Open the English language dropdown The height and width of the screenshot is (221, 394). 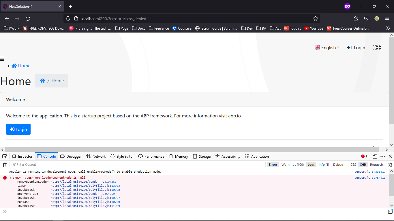(327, 47)
